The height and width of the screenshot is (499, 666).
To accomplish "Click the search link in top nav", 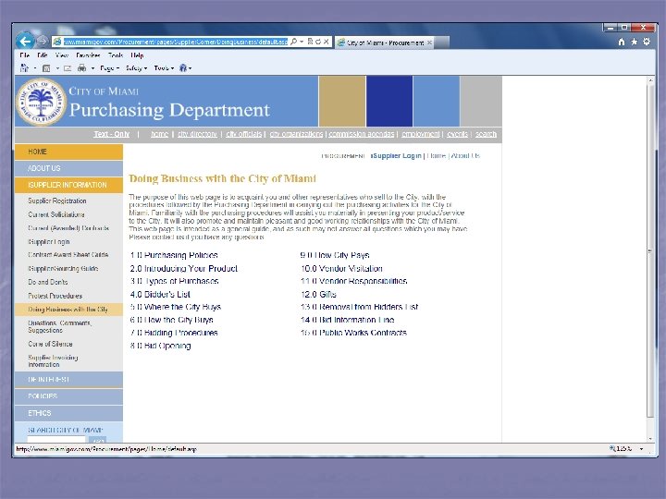I will coord(486,134).
